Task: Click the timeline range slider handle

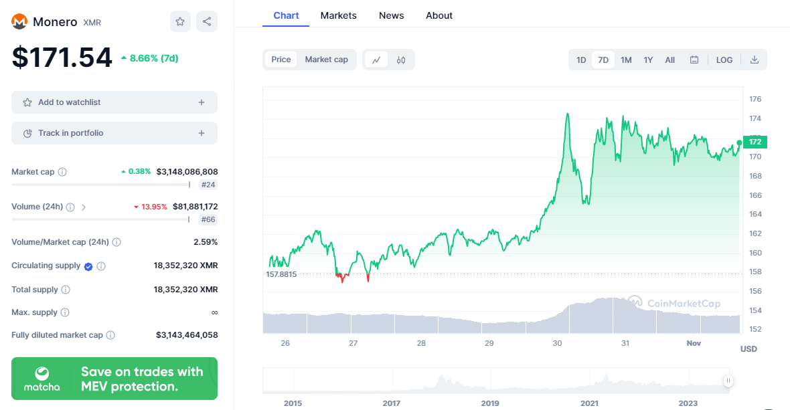Action: tap(728, 381)
